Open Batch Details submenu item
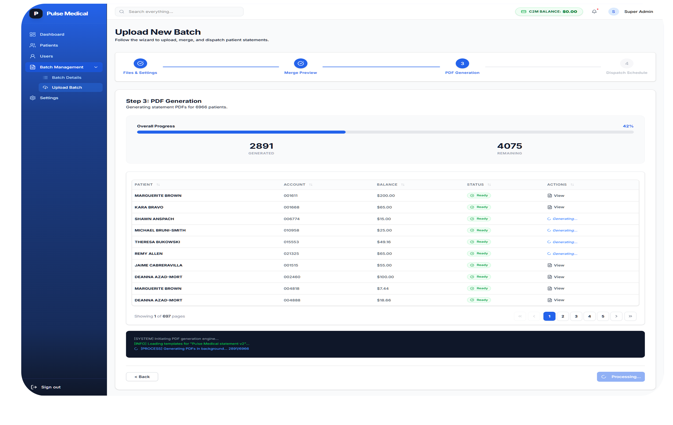This screenshot has height=425, width=673. [x=66, y=77]
